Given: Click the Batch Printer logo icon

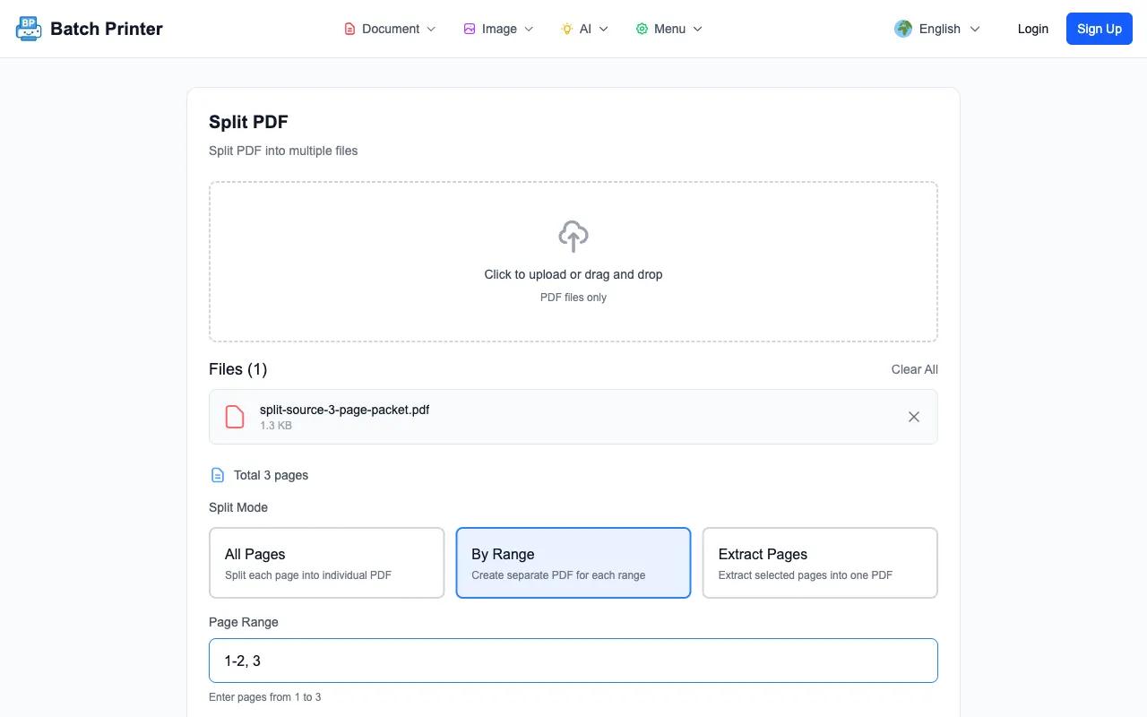Looking at the screenshot, I should (x=29, y=29).
